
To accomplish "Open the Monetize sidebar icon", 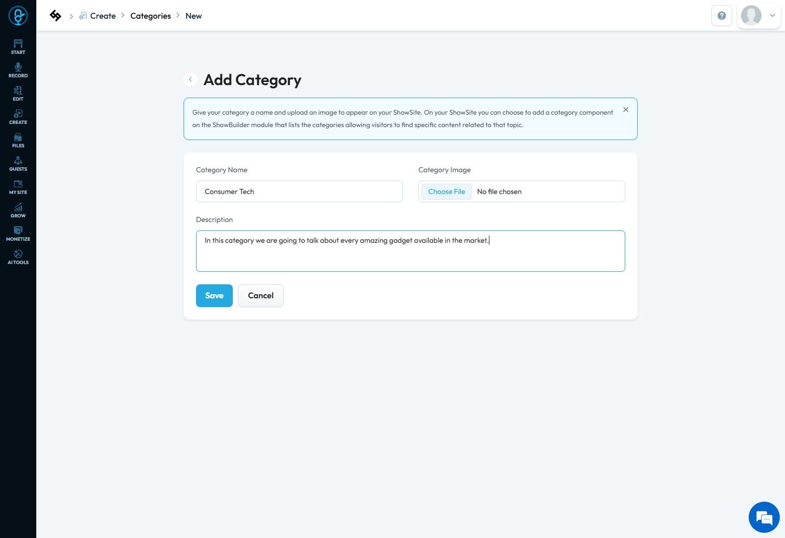I will point(18,233).
